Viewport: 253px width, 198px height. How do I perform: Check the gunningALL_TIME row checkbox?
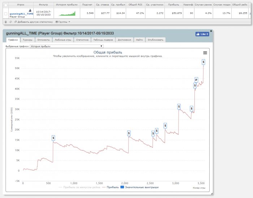[x=5, y=13]
